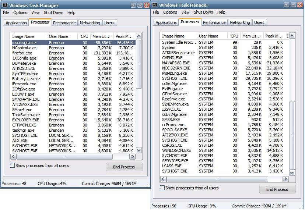Click scroll up arrow in left process list
This screenshot has height=210, width=305.
click(x=139, y=36)
